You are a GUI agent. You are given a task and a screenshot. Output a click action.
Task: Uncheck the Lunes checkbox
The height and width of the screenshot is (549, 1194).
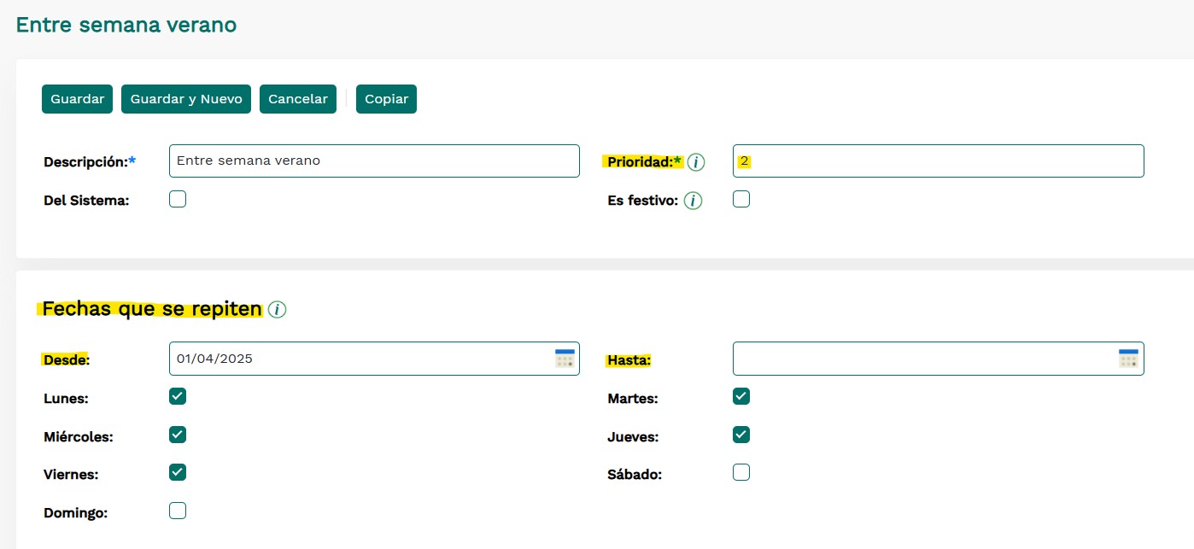178,396
